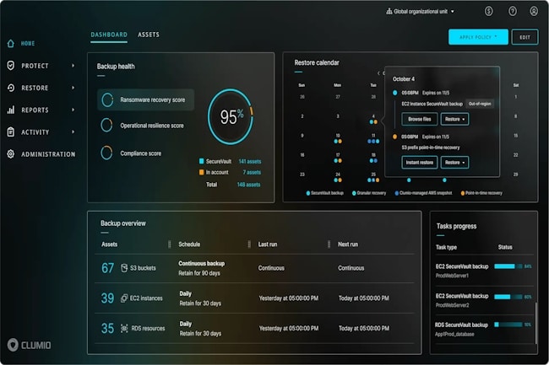This screenshot has width=549, height=365.
Task: Click the Reports bar chart icon
Action: tap(11, 110)
